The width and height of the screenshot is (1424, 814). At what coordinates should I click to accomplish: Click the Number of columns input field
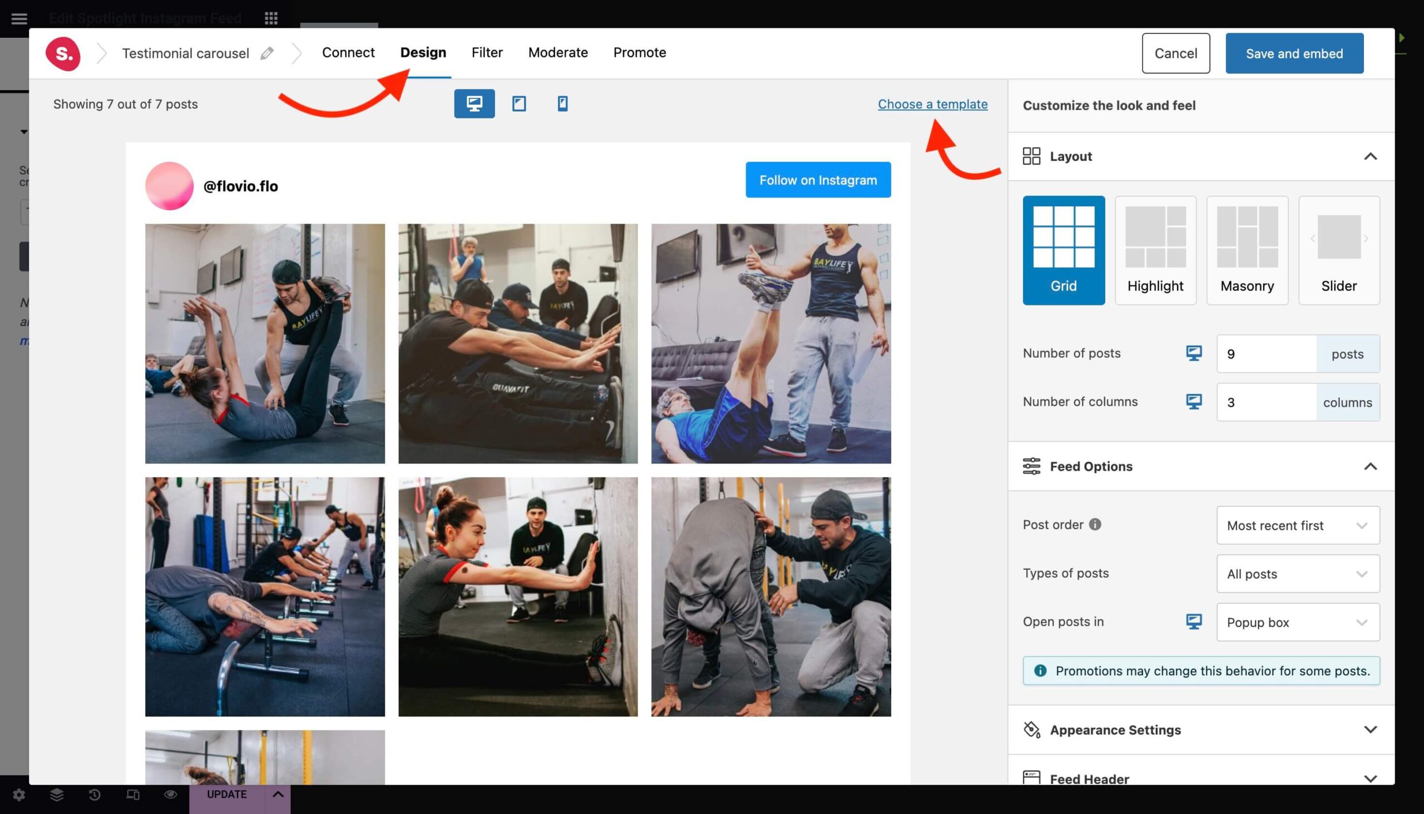(1267, 402)
